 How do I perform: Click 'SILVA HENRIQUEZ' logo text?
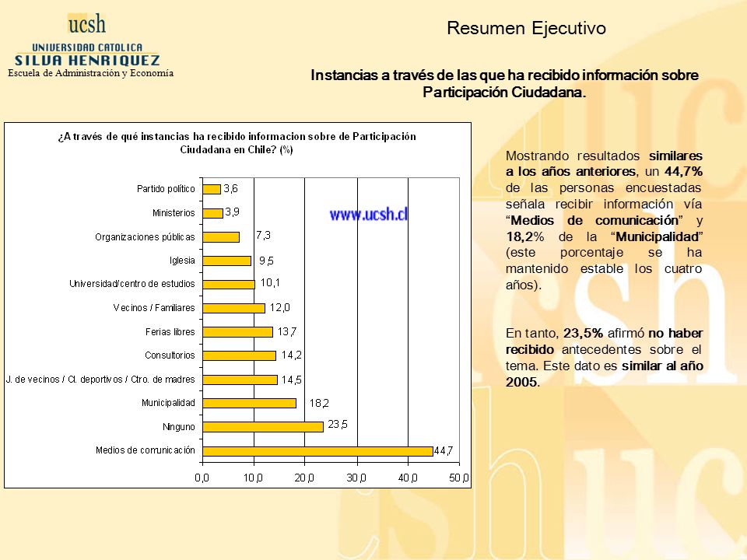coord(87,61)
